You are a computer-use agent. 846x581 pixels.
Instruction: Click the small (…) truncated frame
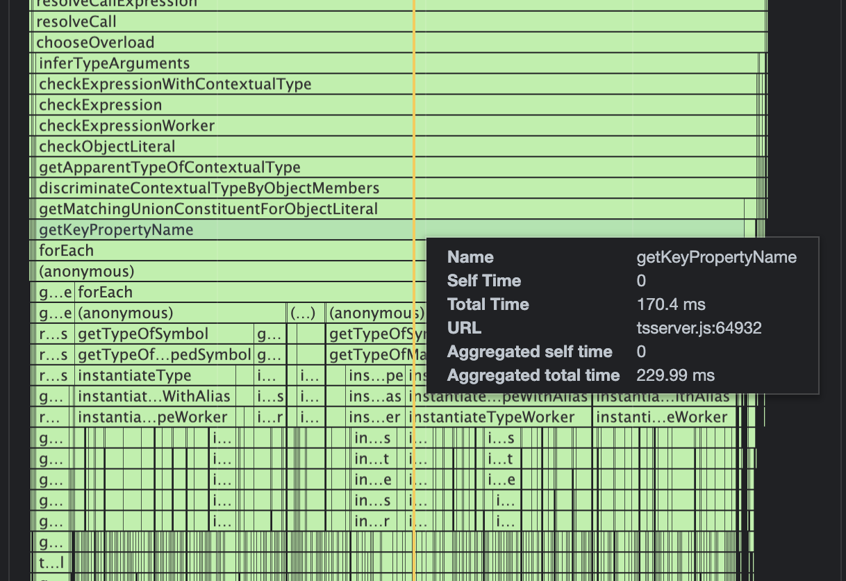[304, 313]
